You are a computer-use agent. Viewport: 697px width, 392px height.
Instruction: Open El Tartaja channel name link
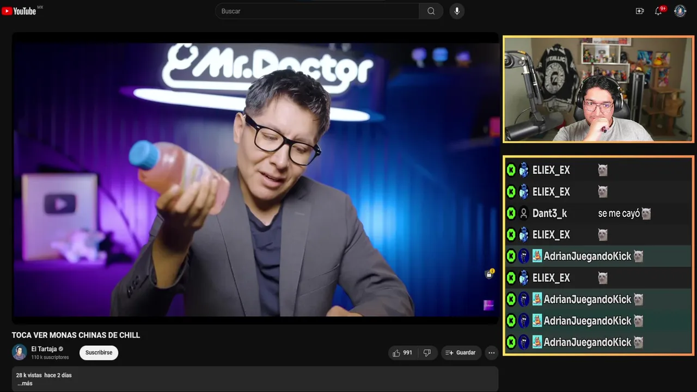click(x=44, y=349)
